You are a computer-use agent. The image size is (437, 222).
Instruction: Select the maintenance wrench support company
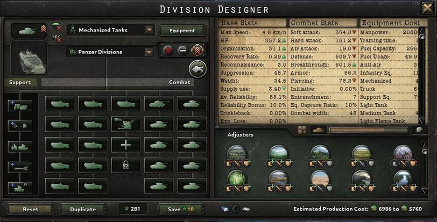20,168
